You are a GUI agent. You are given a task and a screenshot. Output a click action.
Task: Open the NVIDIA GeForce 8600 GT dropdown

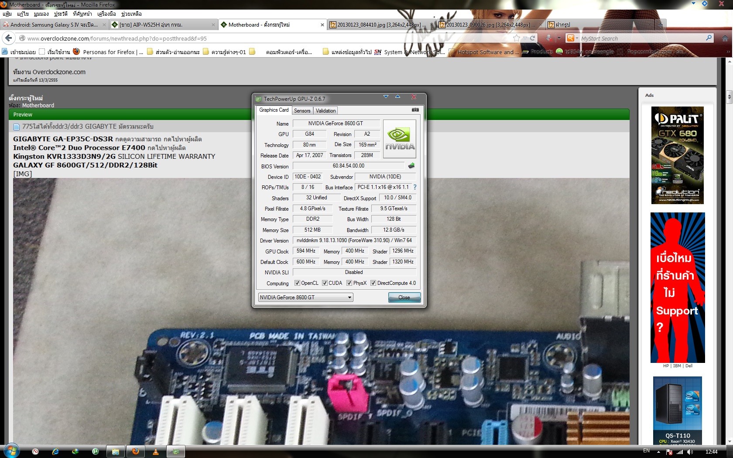305,297
